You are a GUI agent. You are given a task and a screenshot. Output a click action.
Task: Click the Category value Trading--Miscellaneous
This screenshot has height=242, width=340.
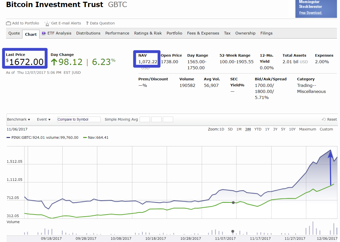coord(311,88)
